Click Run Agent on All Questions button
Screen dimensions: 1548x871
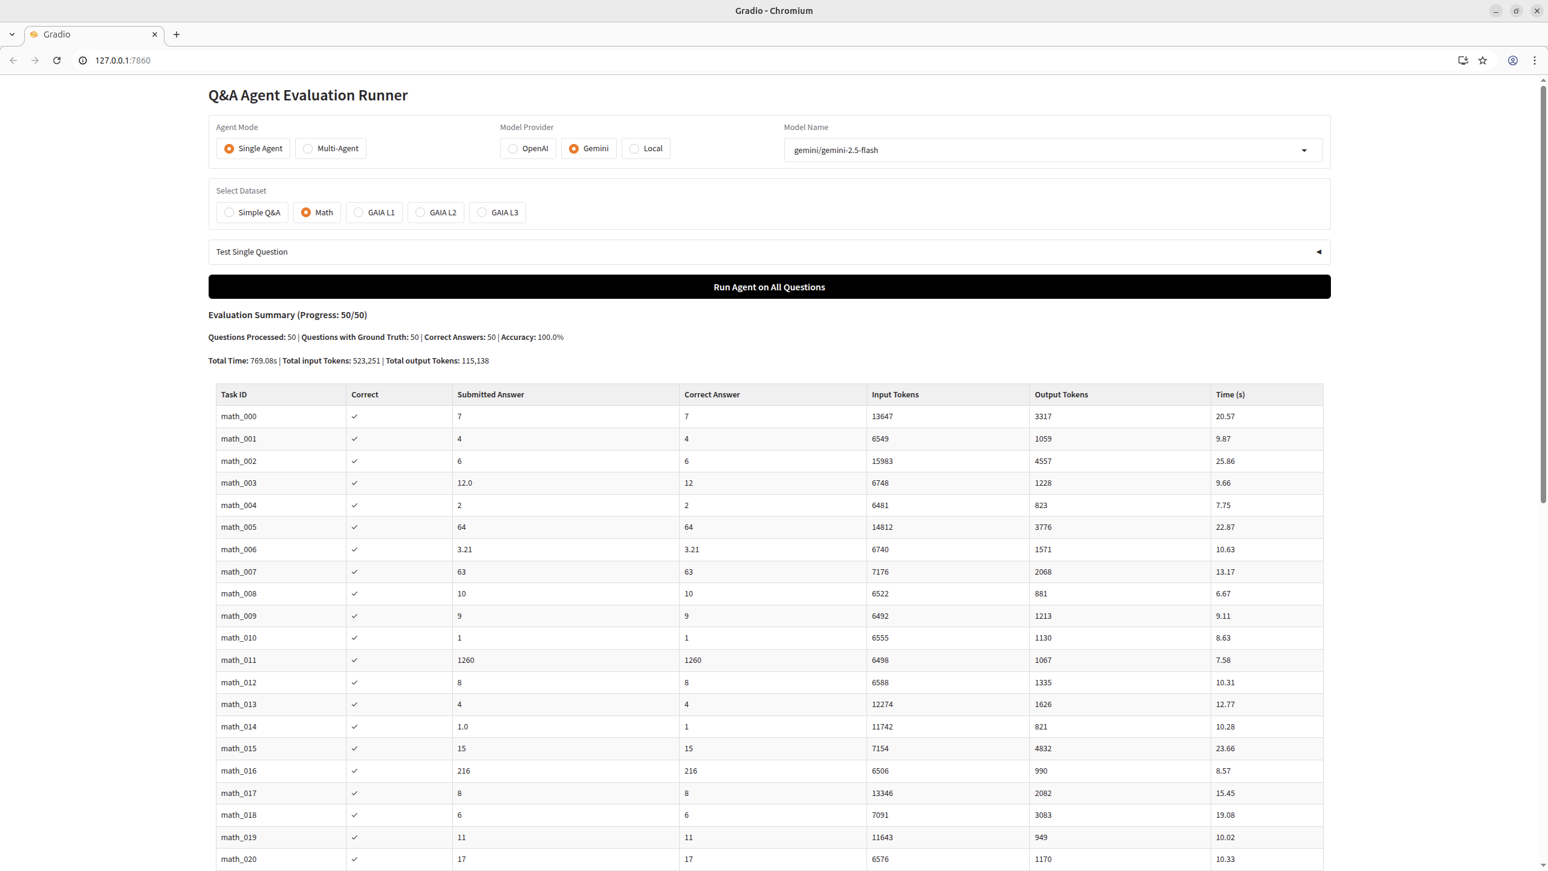tap(769, 287)
